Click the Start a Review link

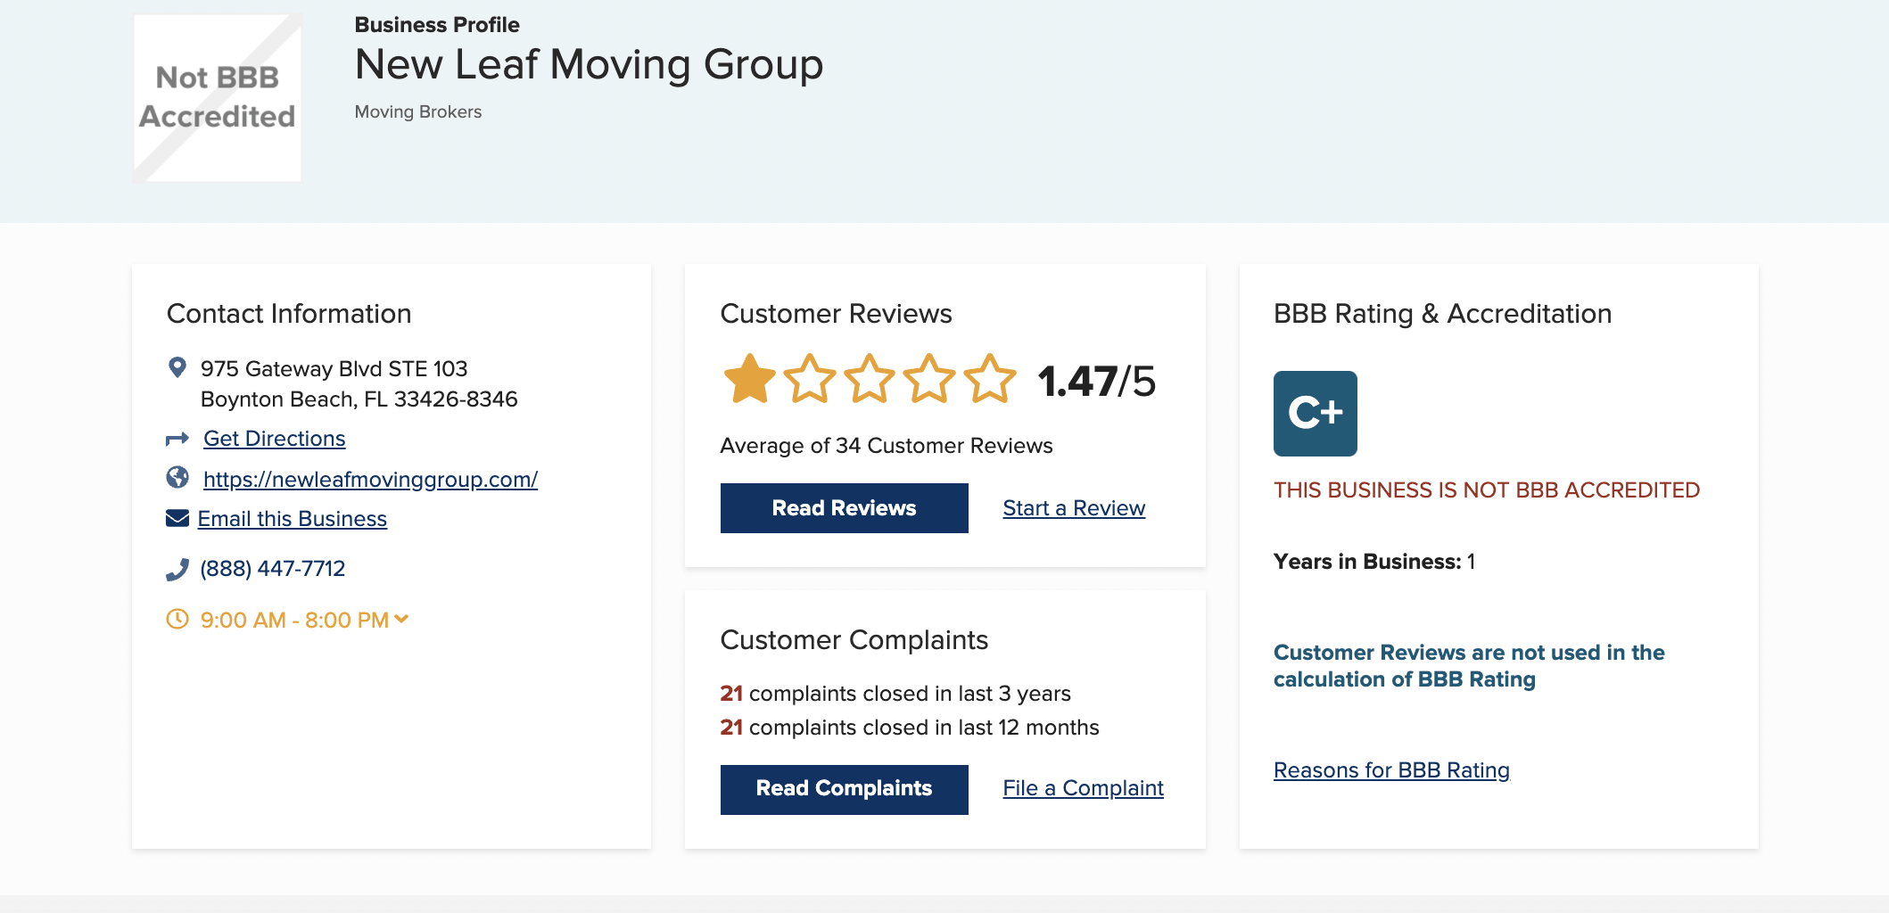[1074, 508]
